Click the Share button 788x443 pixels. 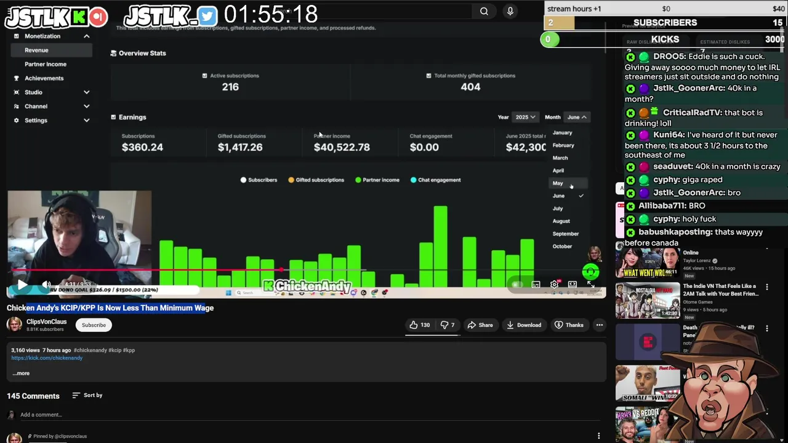click(480, 325)
